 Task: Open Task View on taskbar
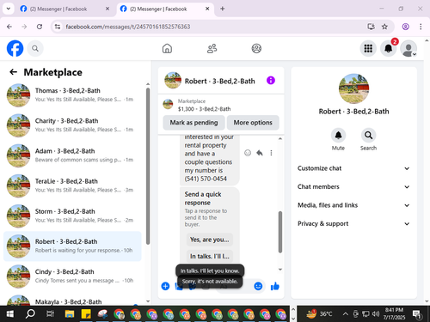click(x=50, y=314)
